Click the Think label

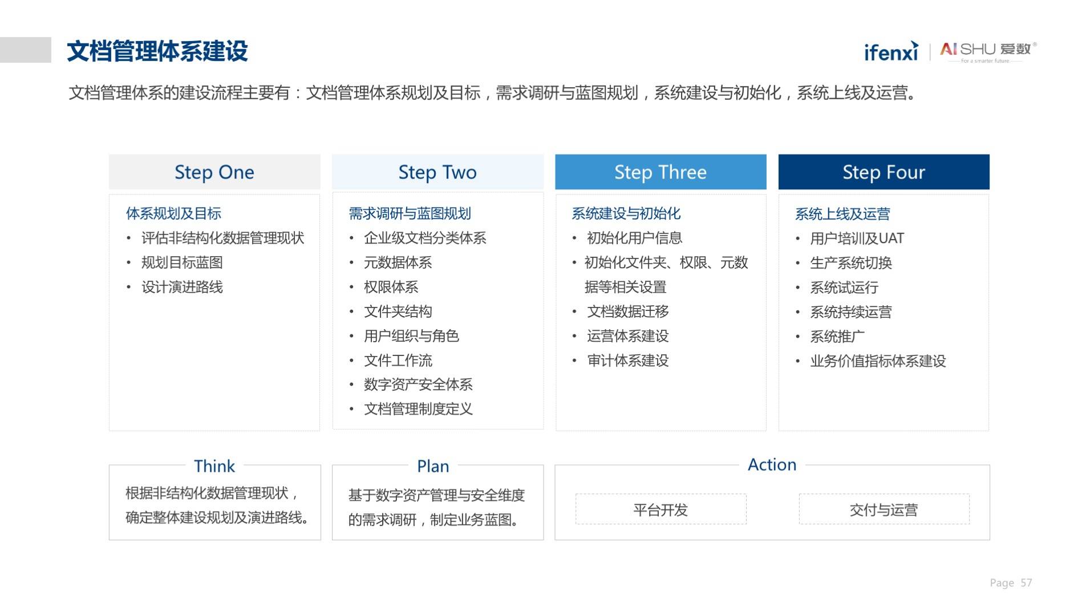pos(214,466)
